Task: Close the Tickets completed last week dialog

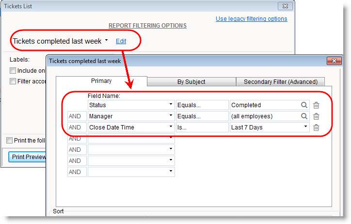Action: [334, 61]
